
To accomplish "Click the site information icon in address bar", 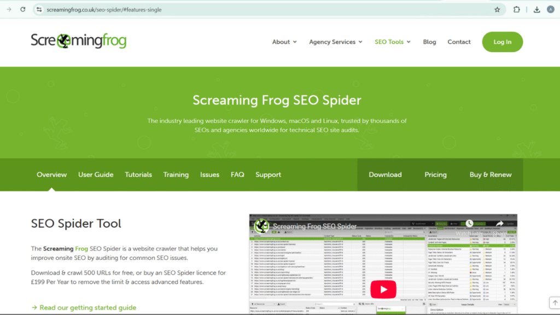I will 39,9.
